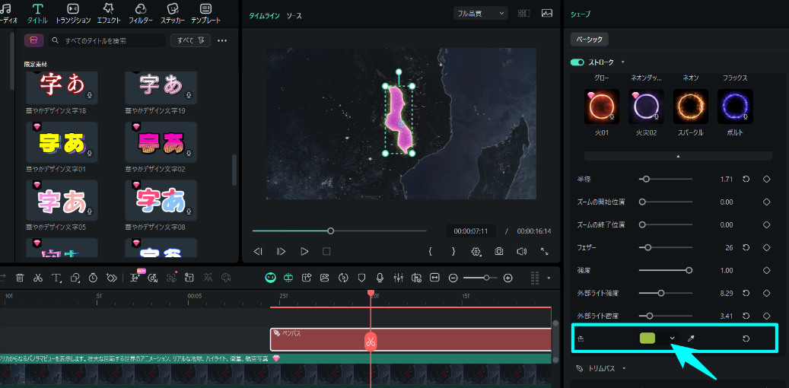
Task: Stop the preview playback
Action: tap(326, 251)
